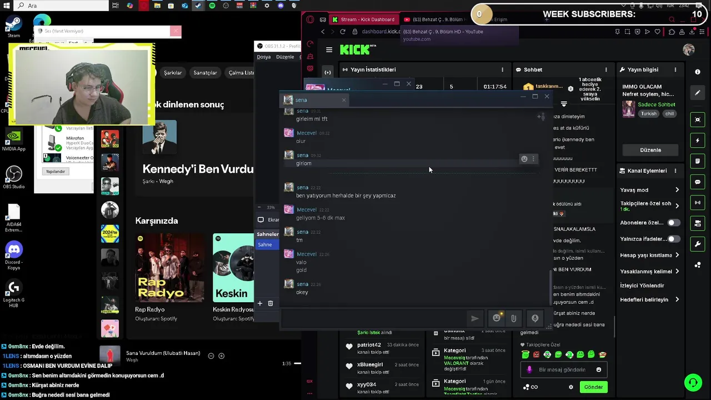This screenshot has height=400, width=711.
Task: Click the Düzenle button in Yayın bilgisi
Action: pyautogui.click(x=650, y=150)
